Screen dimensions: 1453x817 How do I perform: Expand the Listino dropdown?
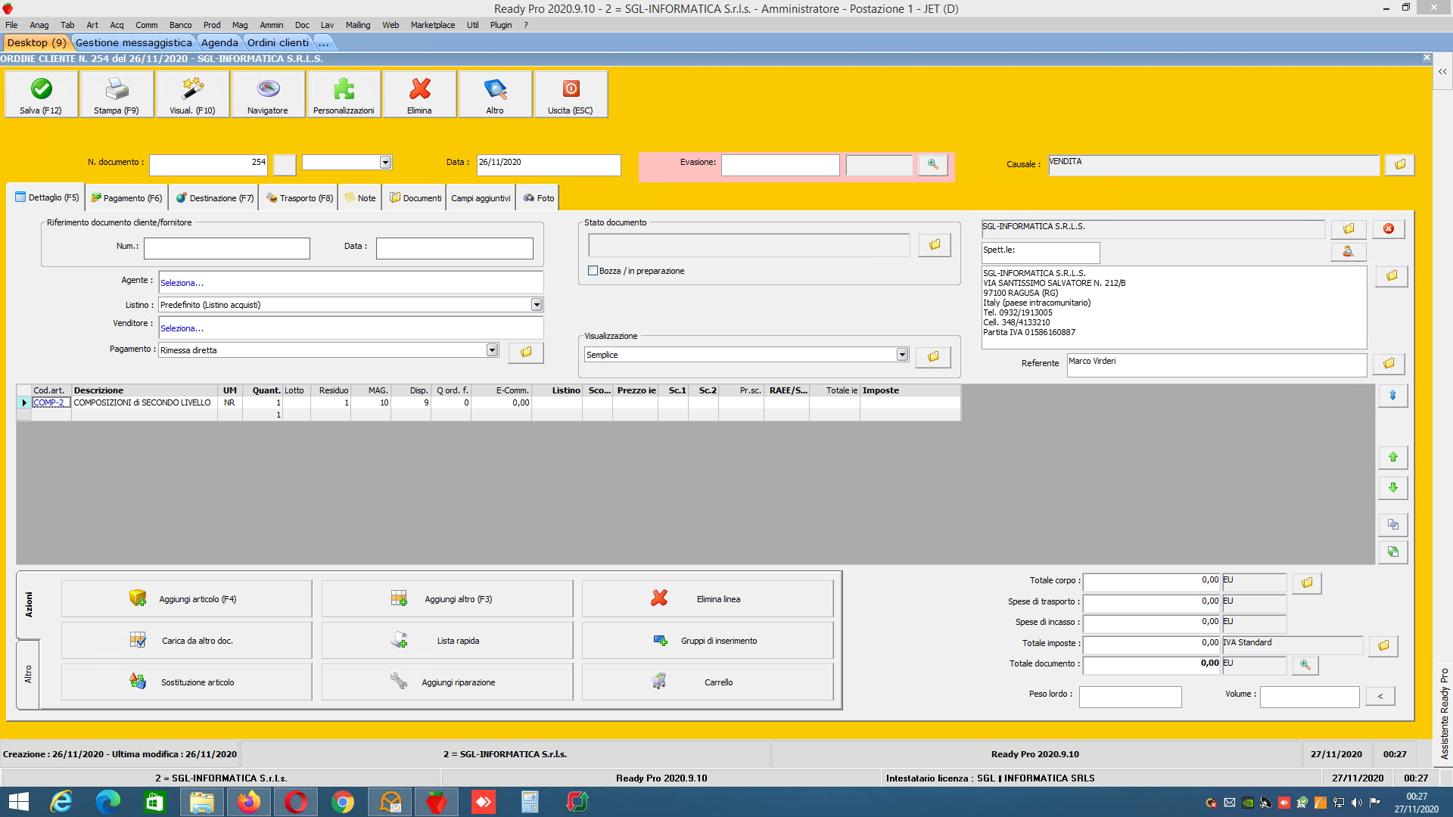(537, 305)
